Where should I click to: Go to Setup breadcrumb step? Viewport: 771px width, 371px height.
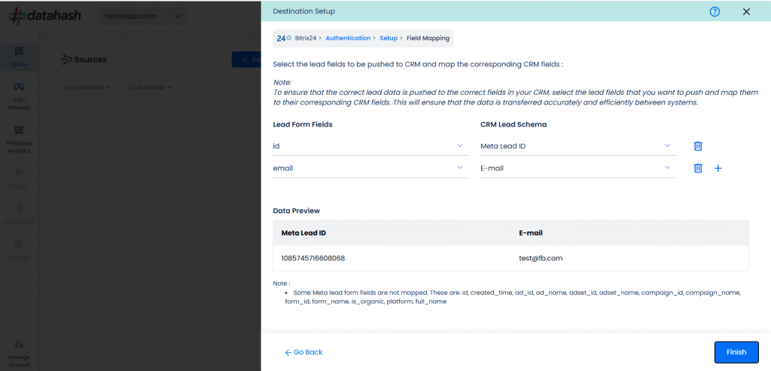tap(389, 38)
